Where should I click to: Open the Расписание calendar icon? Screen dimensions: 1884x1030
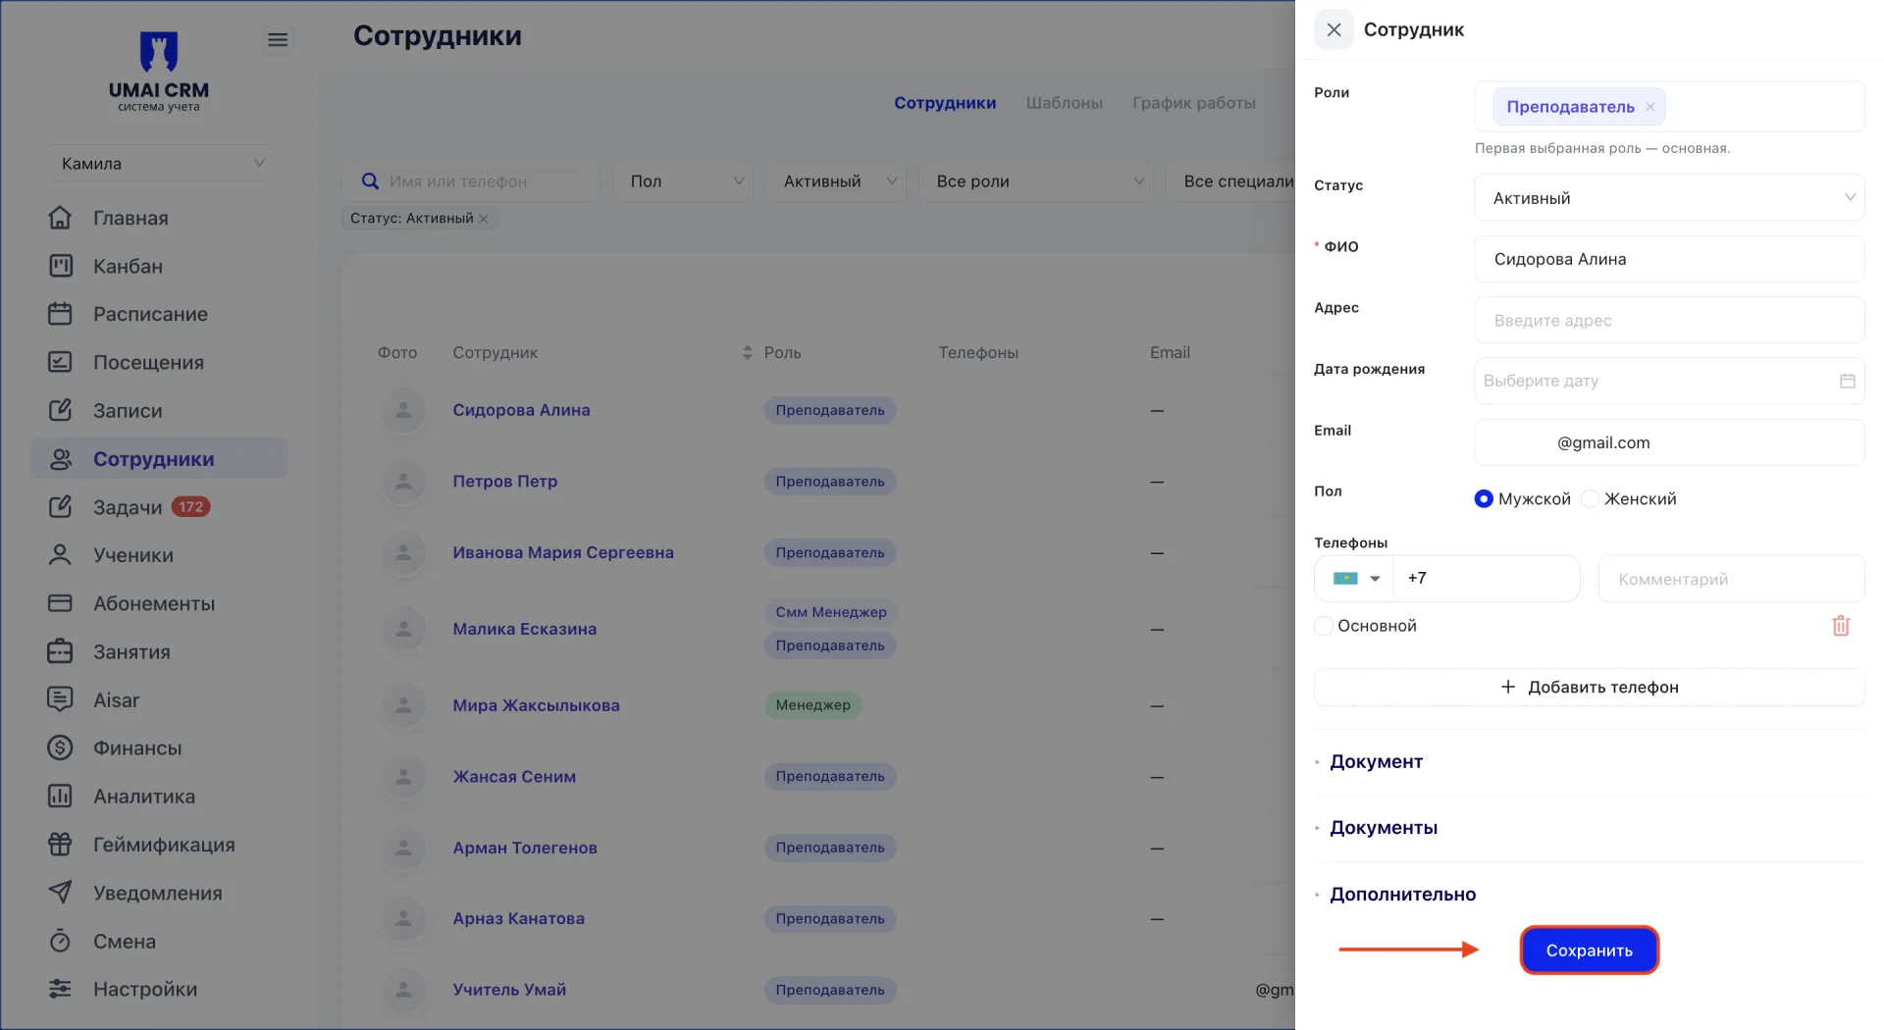pos(60,314)
